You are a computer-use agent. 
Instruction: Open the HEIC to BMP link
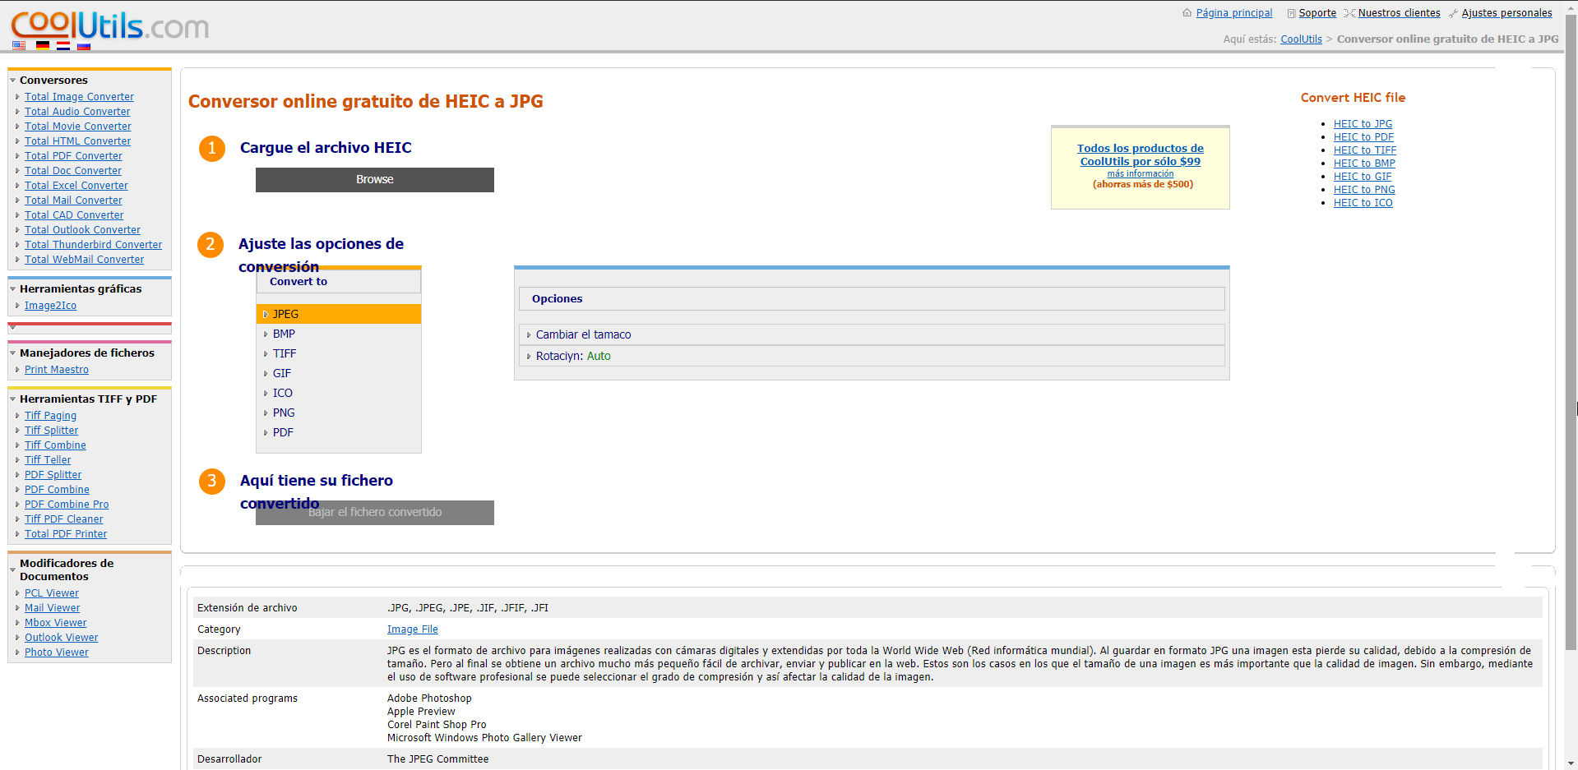[1364, 164]
